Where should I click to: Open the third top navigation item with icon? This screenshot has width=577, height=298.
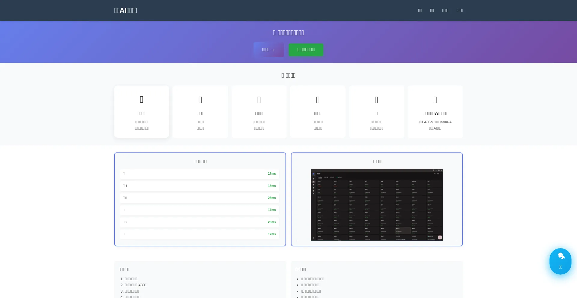click(445, 11)
